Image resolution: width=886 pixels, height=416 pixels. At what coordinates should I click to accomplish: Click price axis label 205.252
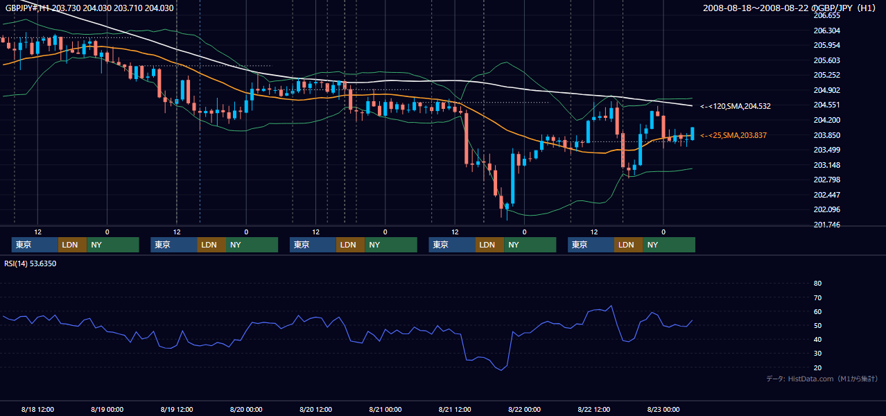(826, 75)
